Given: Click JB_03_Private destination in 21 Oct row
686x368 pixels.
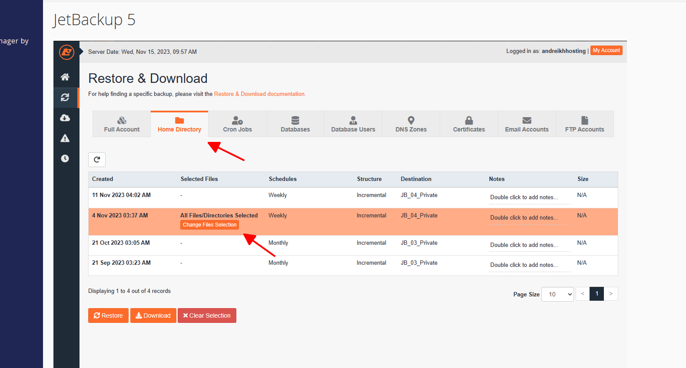Looking at the screenshot, I should 419,243.
